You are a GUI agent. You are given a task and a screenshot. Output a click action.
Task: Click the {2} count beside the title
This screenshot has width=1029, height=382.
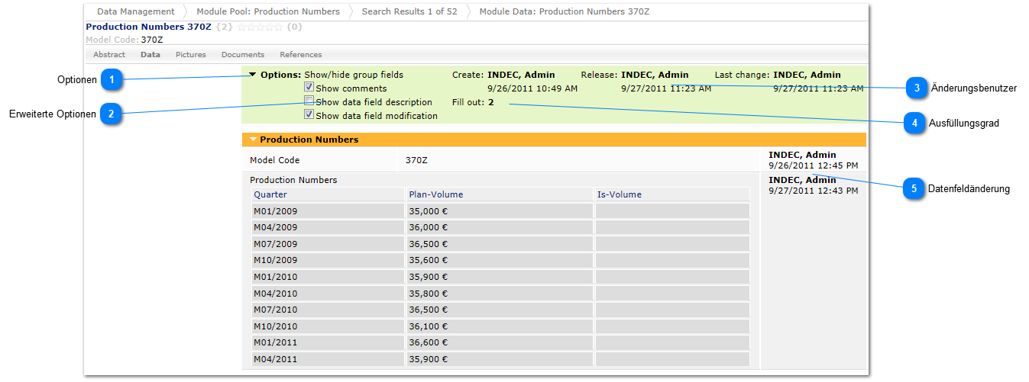coord(224,27)
